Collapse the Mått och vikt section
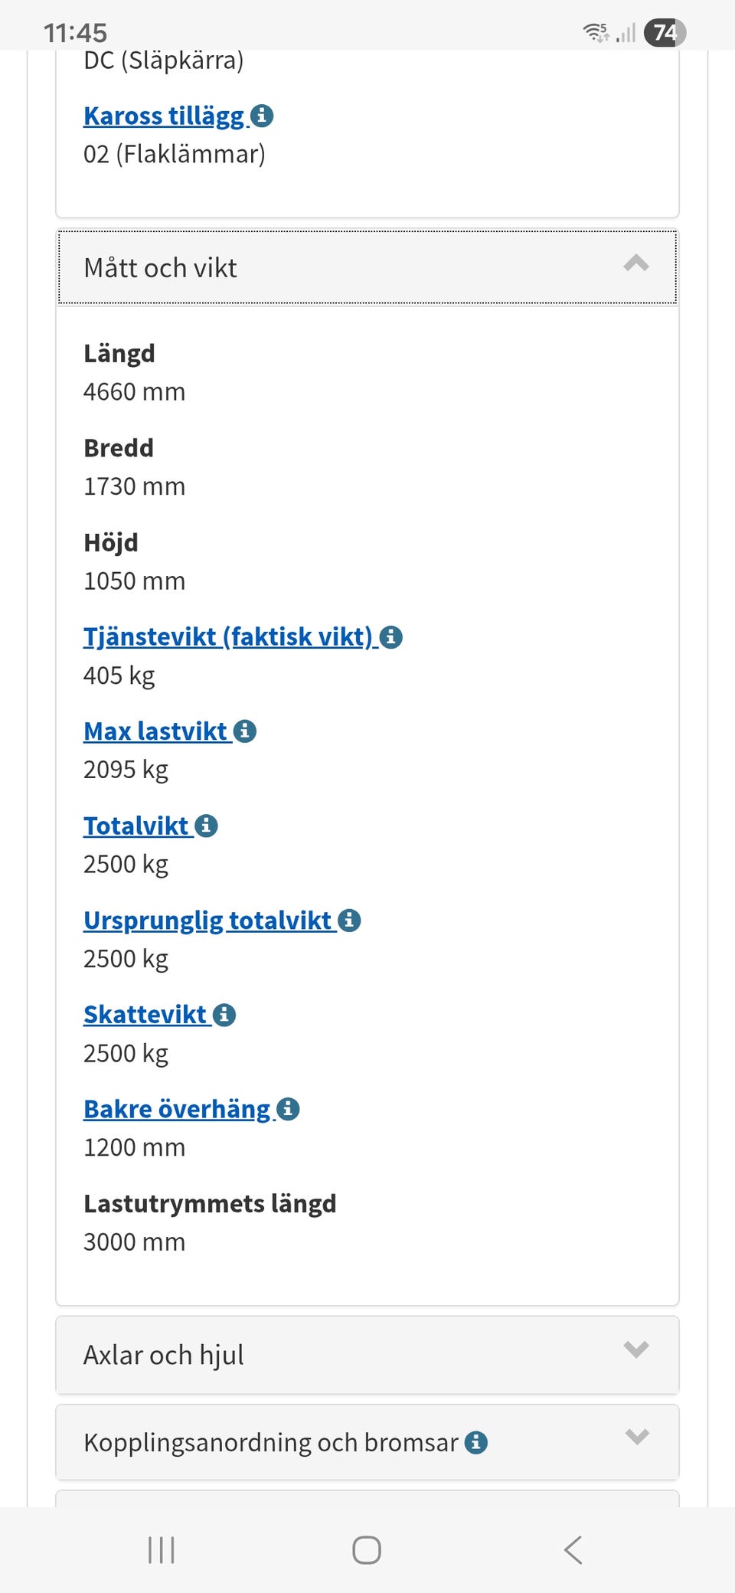735x1593 pixels. pyautogui.click(x=635, y=265)
